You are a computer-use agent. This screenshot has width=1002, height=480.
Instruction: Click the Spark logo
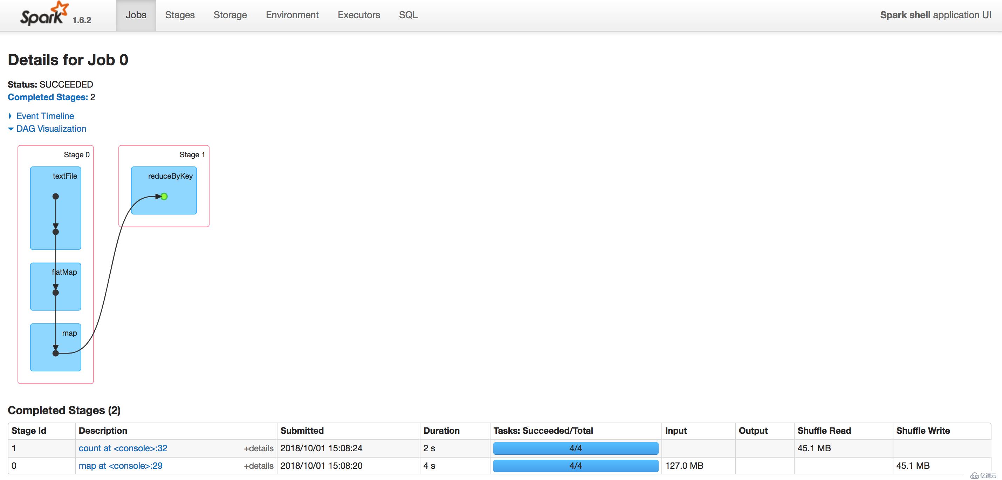pos(44,14)
